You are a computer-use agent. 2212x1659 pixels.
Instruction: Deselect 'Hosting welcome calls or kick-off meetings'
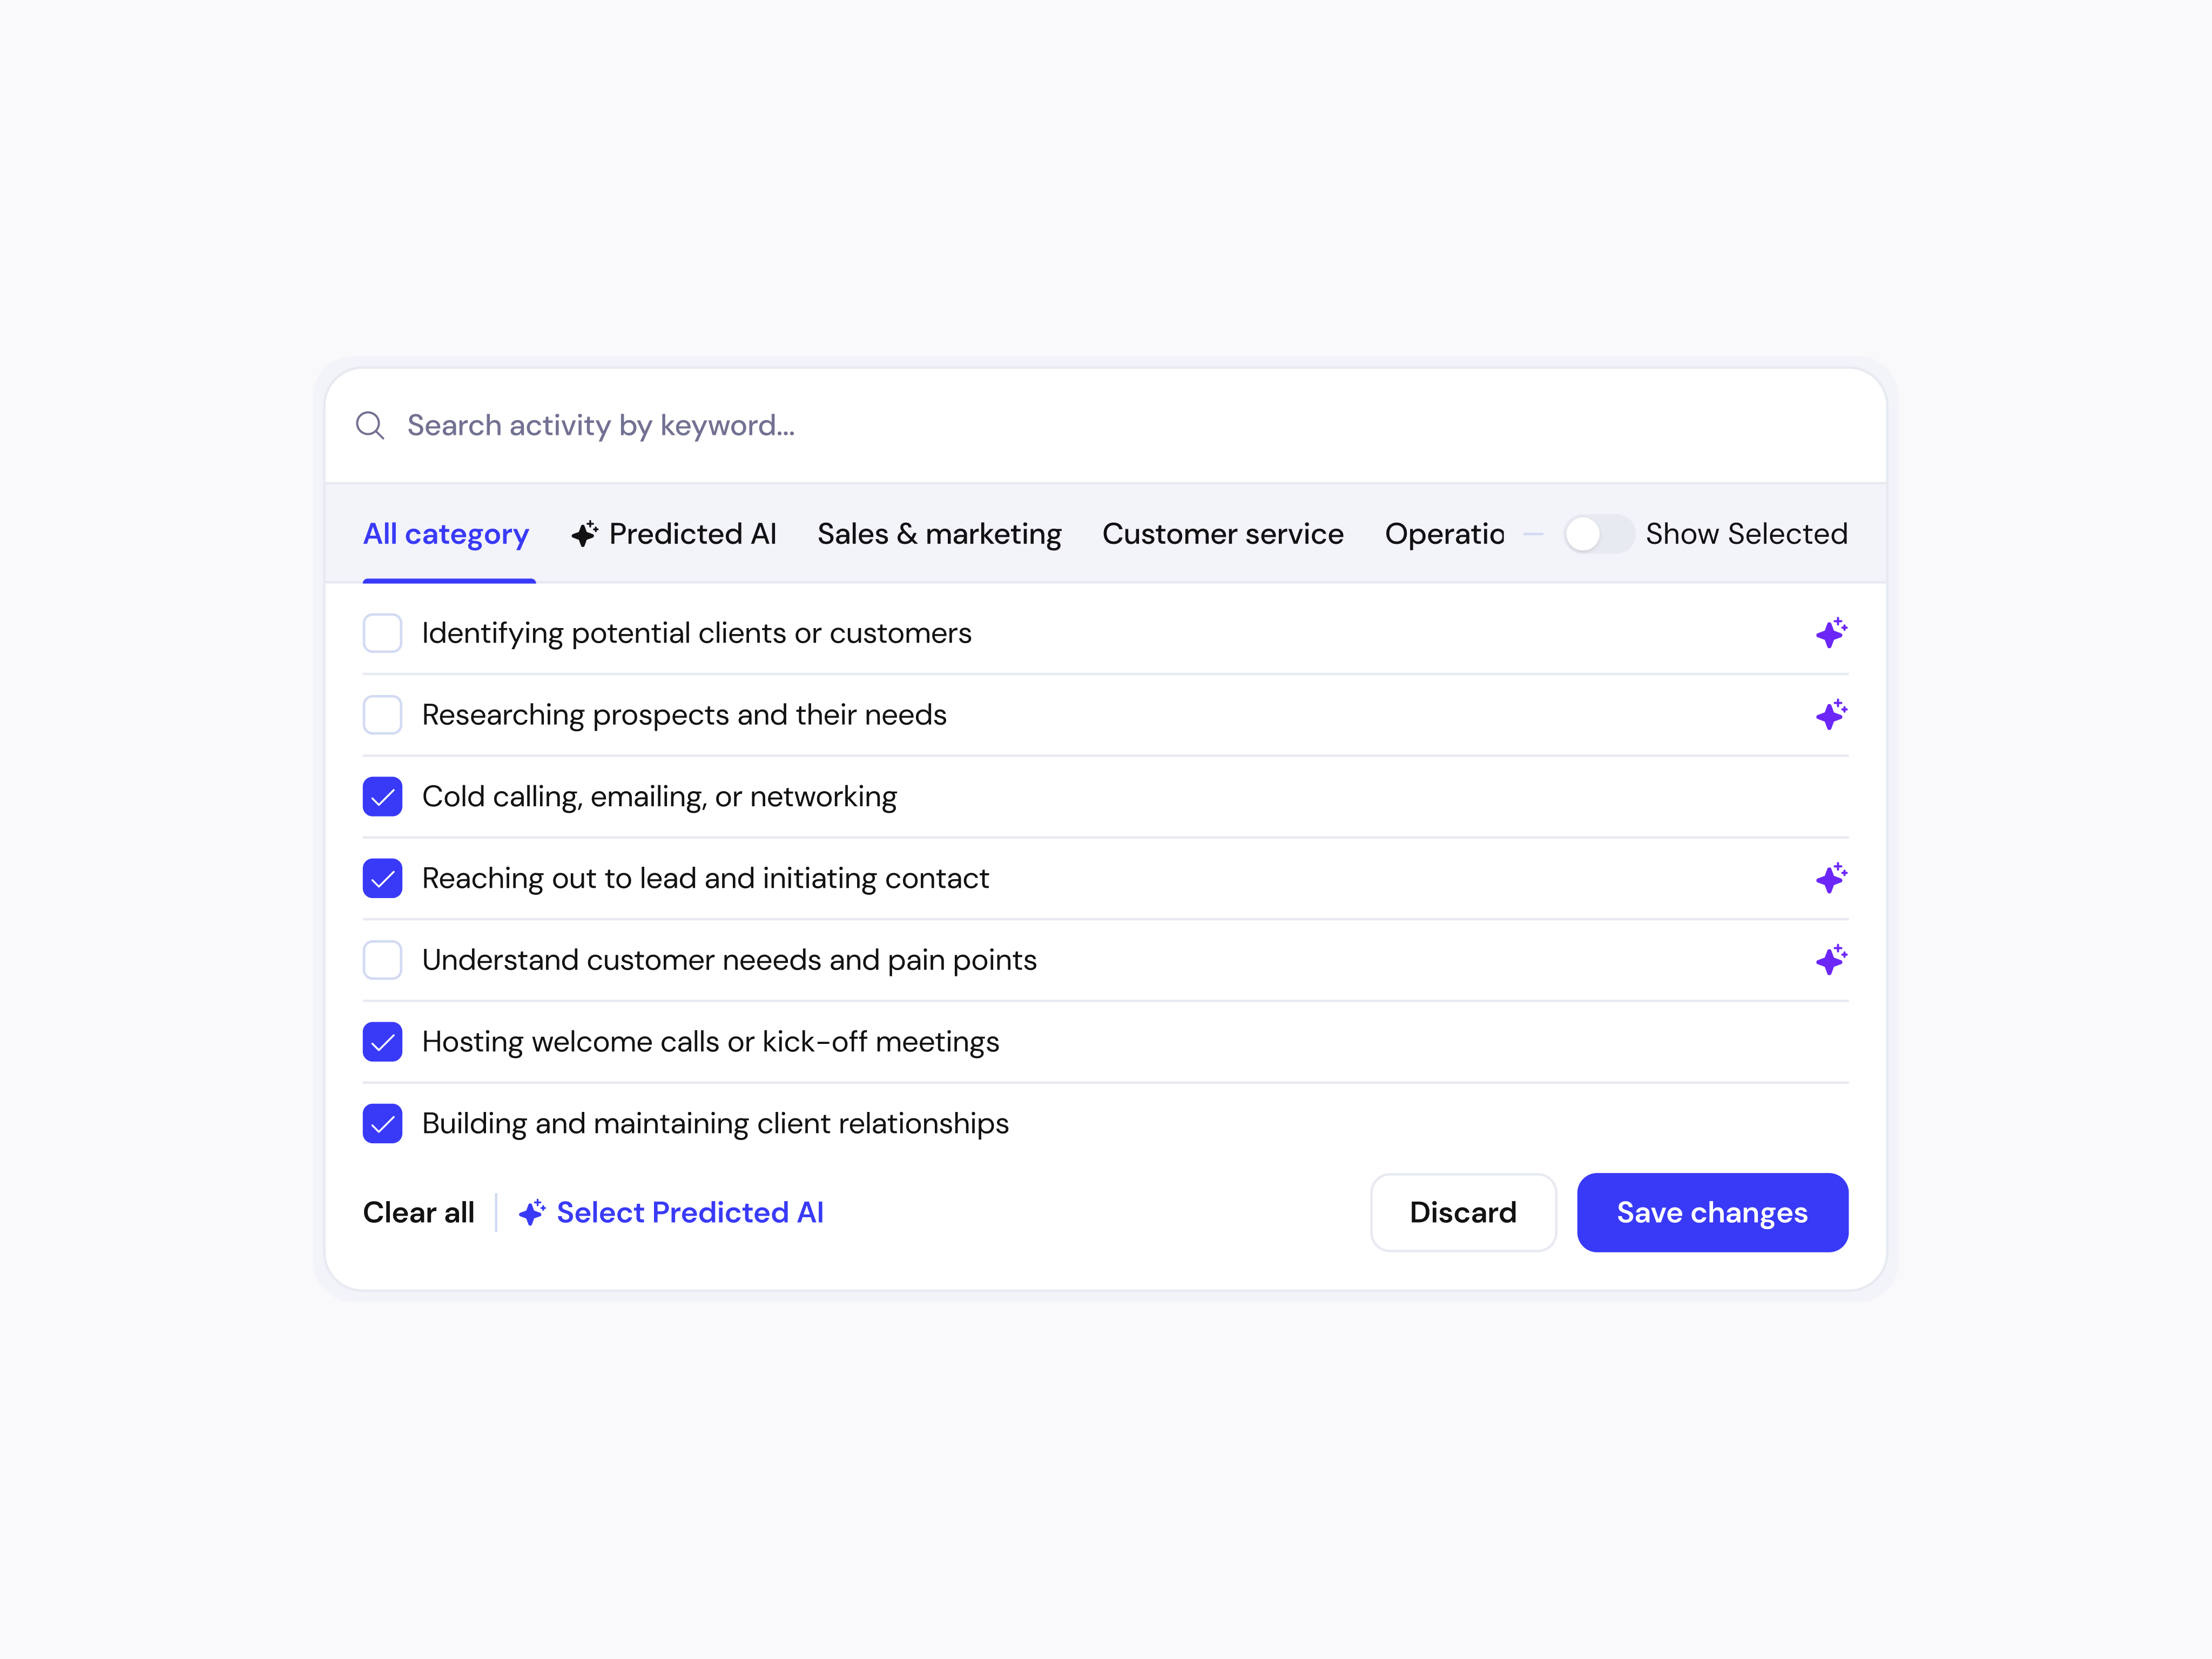[x=382, y=1041]
